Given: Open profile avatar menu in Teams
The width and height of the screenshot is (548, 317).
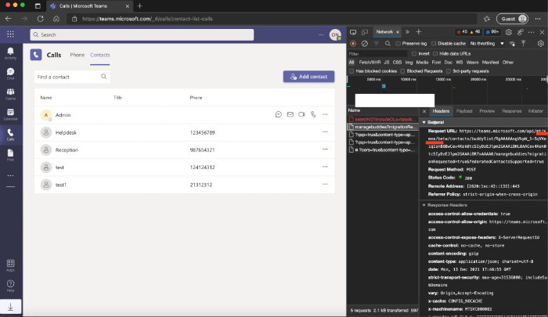Looking at the screenshot, I should pos(335,34).
